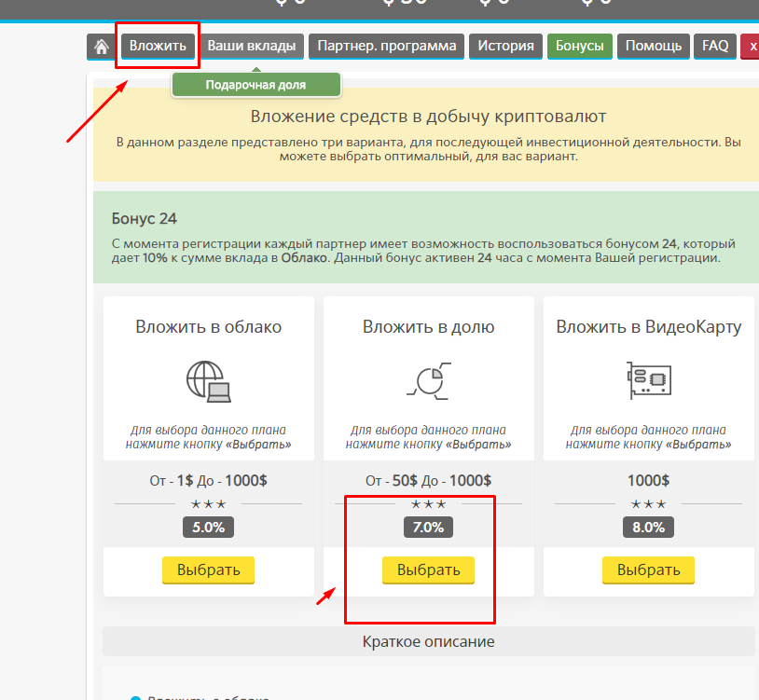Click the Бонус 24 heading

[145, 219]
